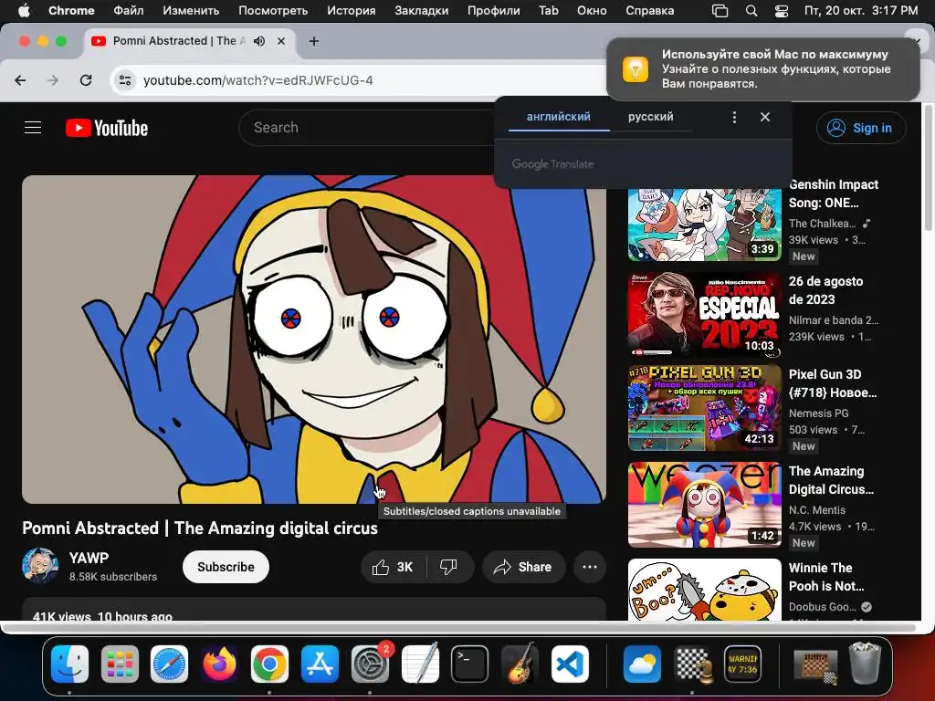Open '26 de agosto de 2023' video title
Image resolution: width=935 pixels, height=701 pixels.
point(825,290)
